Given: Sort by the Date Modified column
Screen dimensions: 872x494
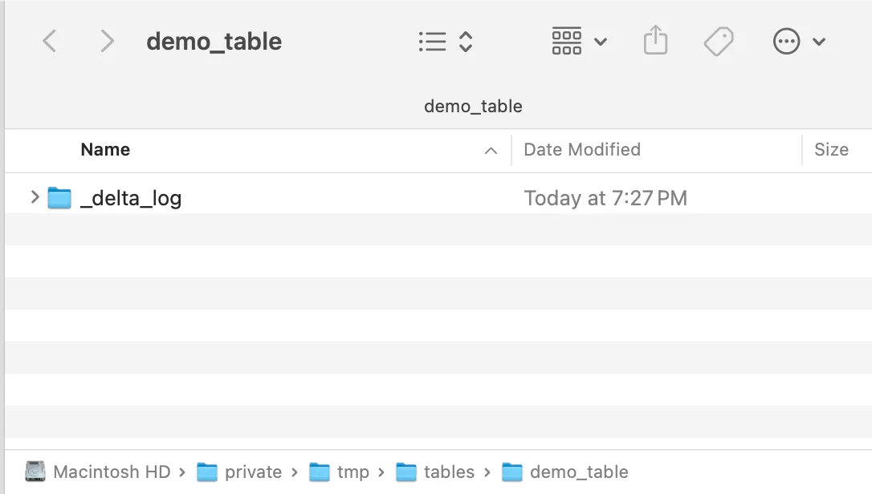Looking at the screenshot, I should pyautogui.click(x=581, y=150).
